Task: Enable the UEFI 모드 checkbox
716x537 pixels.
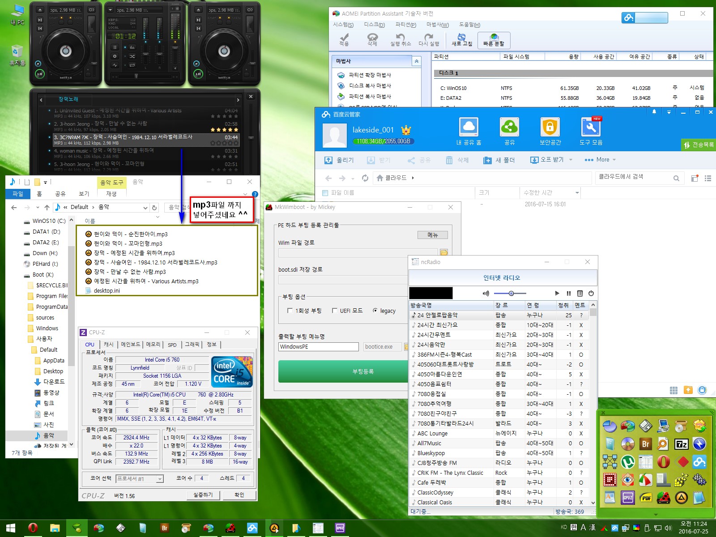Action: [334, 311]
